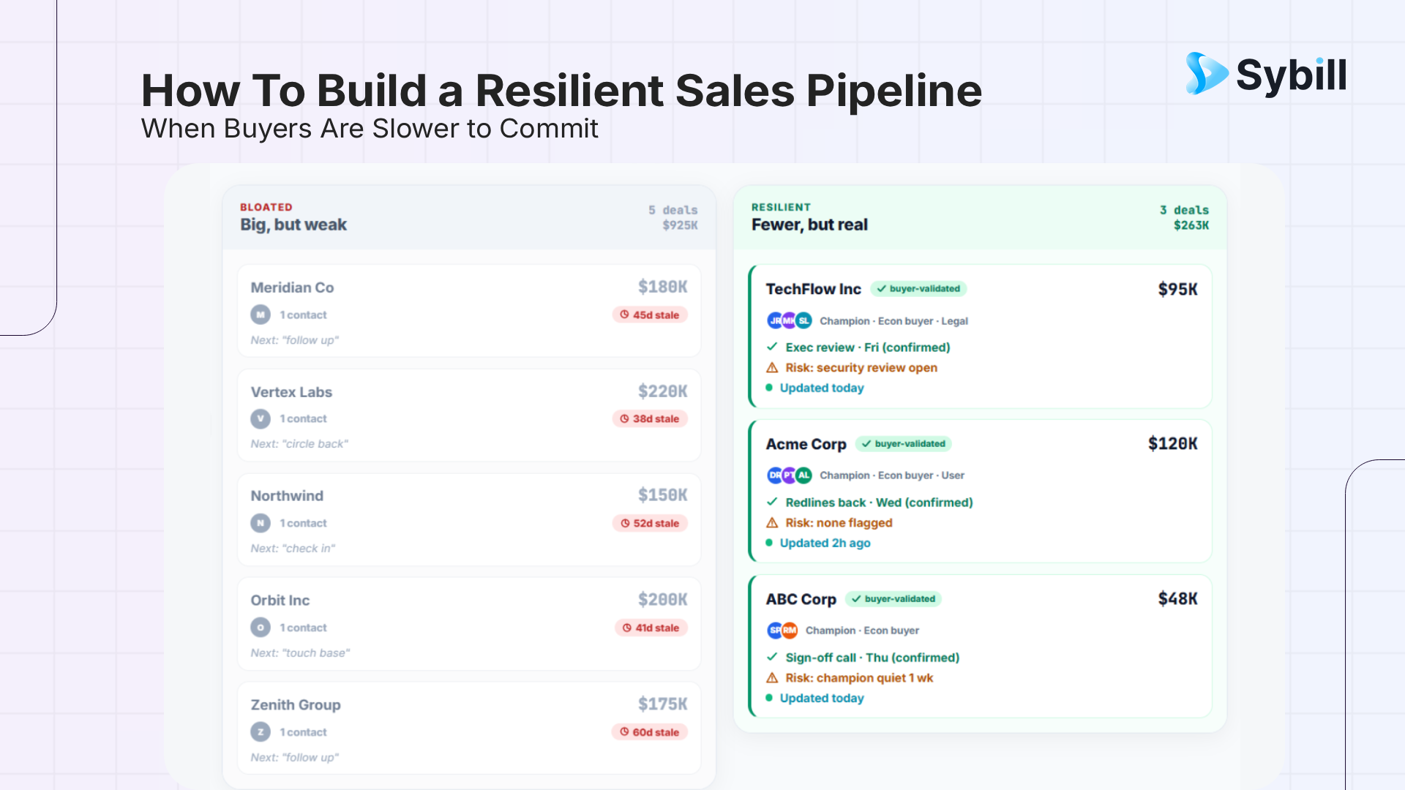This screenshot has width=1405, height=790.
Task: Click ABC Corp 'Updated today' text
Action: (822, 699)
